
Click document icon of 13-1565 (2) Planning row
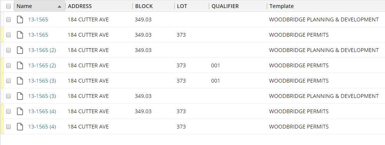[20, 50]
